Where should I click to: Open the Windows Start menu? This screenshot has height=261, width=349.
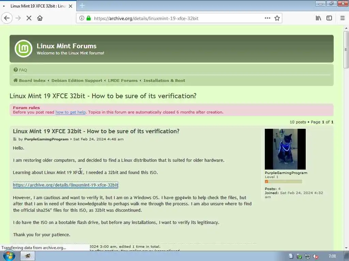pos(9,256)
